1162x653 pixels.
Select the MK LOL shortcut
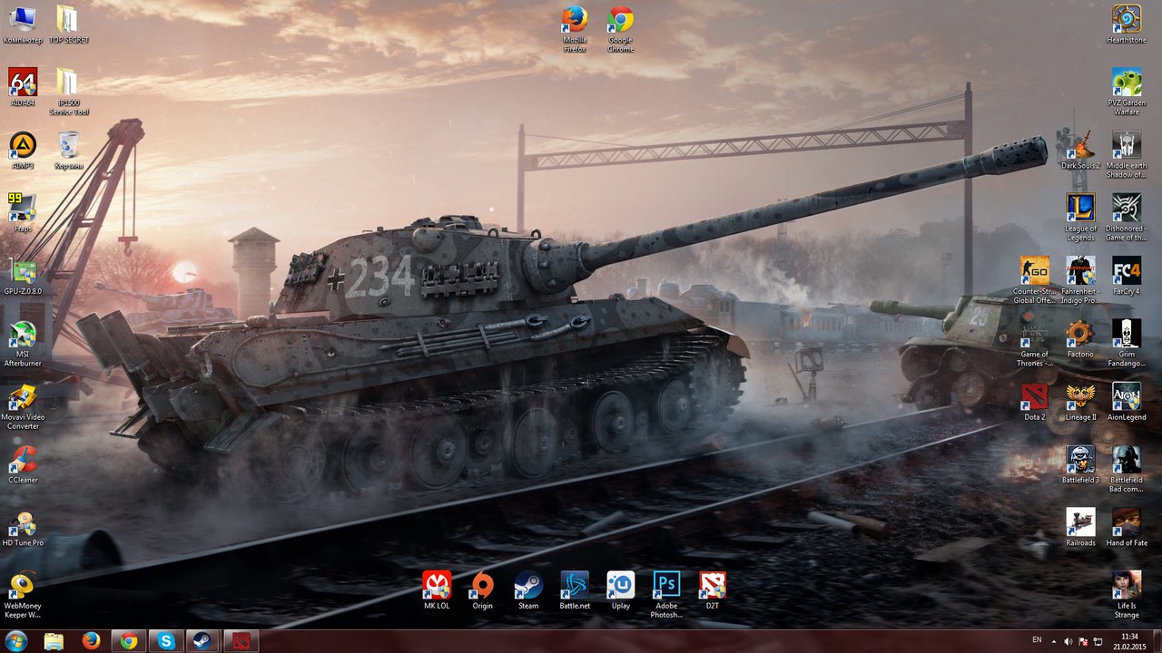point(437,590)
